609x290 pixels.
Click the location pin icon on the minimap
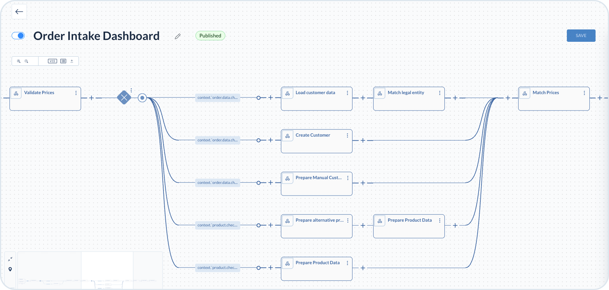(x=10, y=269)
